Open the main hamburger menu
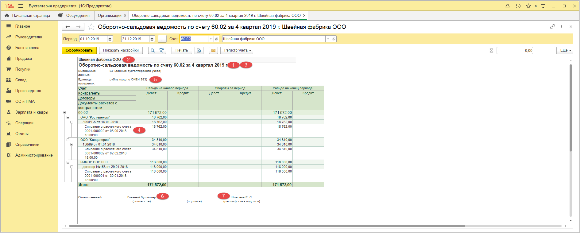 click(21, 6)
